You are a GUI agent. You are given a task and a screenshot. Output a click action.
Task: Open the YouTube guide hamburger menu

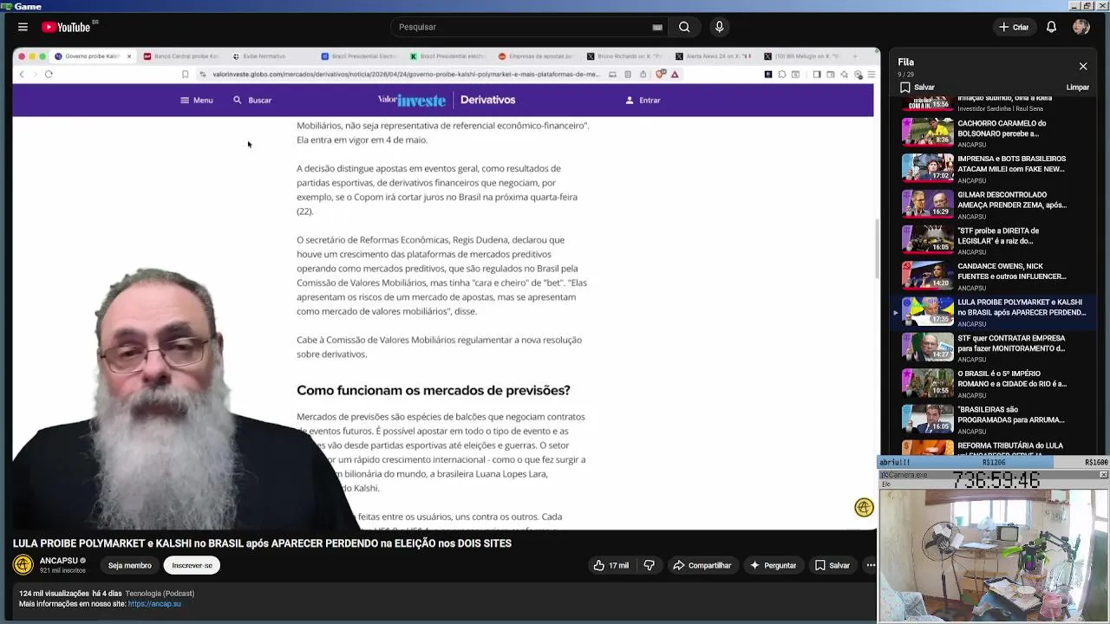coord(23,27)
